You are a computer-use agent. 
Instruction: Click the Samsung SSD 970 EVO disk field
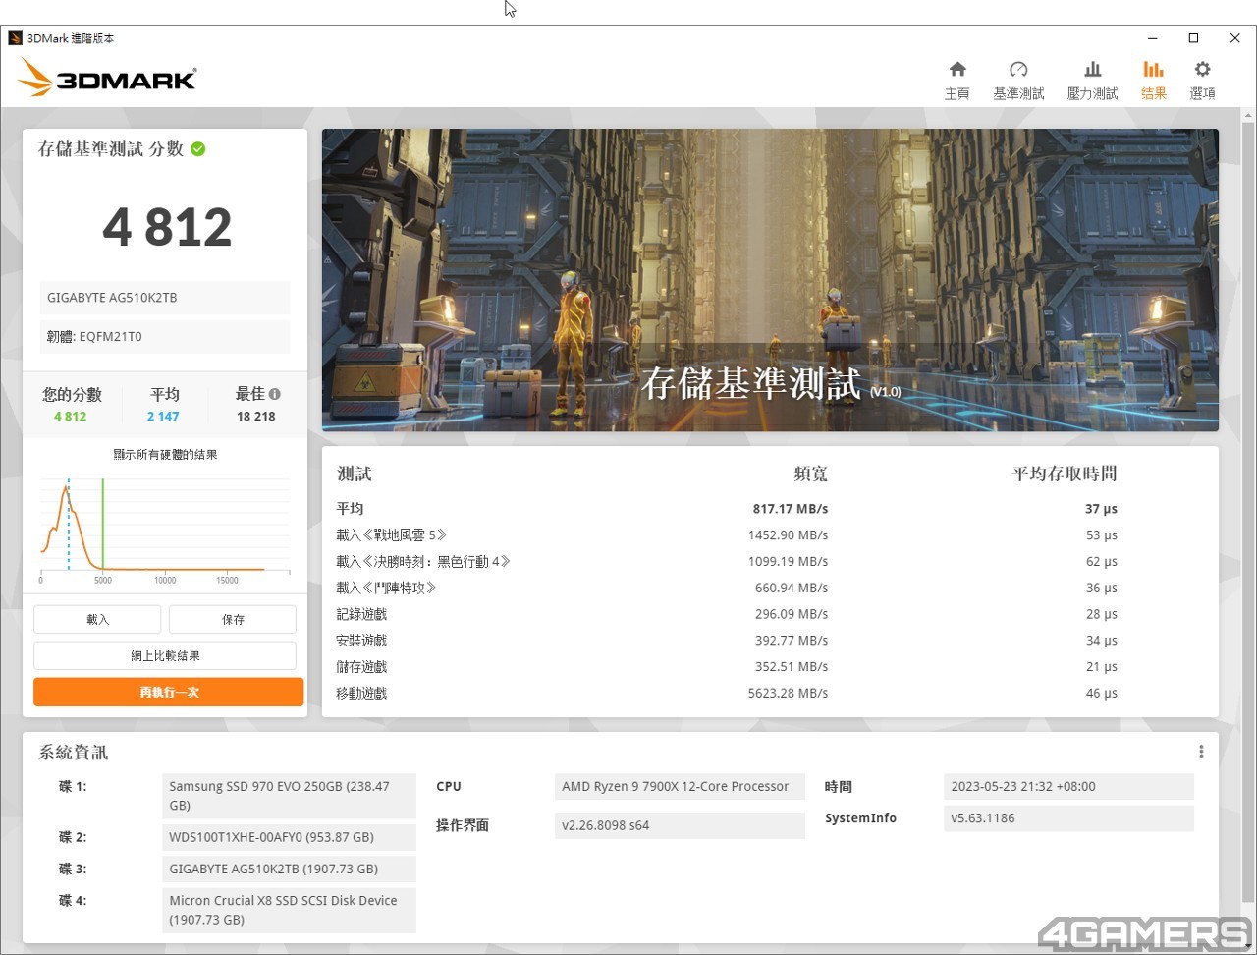point(289,796)
